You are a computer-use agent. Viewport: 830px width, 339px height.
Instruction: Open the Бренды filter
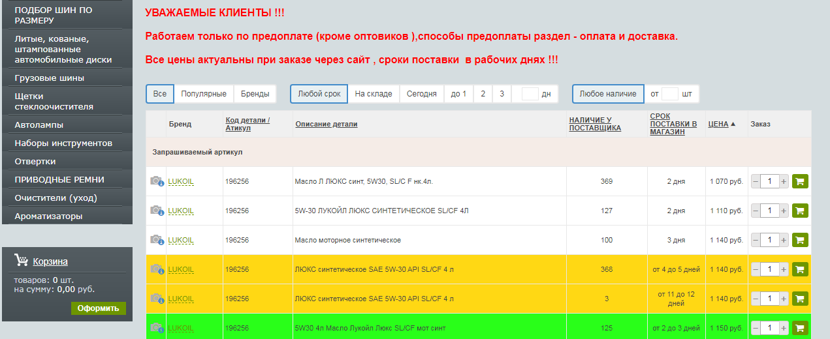click(255, 94)
